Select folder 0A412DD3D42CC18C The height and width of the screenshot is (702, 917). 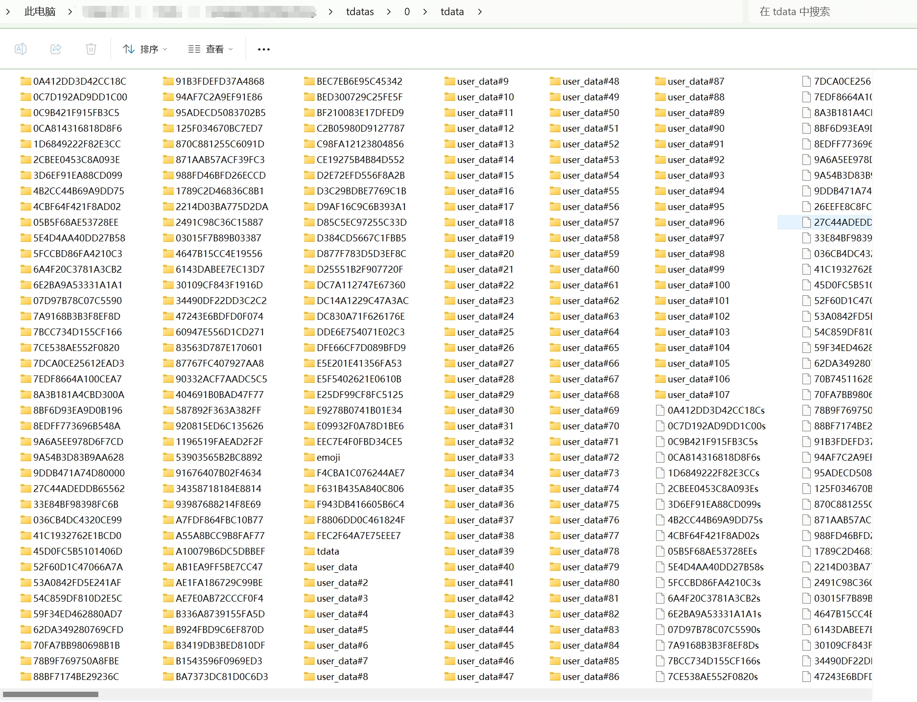79,81
